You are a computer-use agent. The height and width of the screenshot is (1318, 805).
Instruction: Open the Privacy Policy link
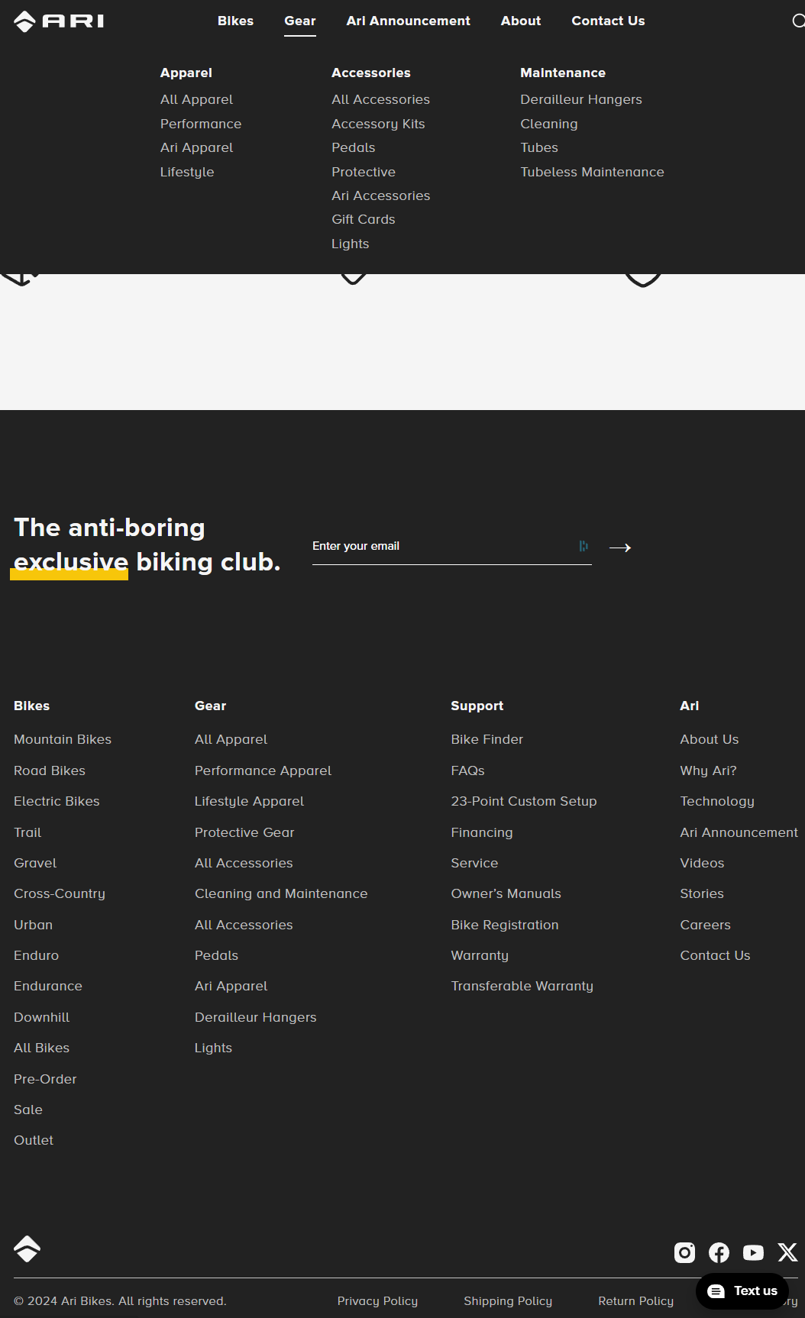click(x=377, y=1301)
